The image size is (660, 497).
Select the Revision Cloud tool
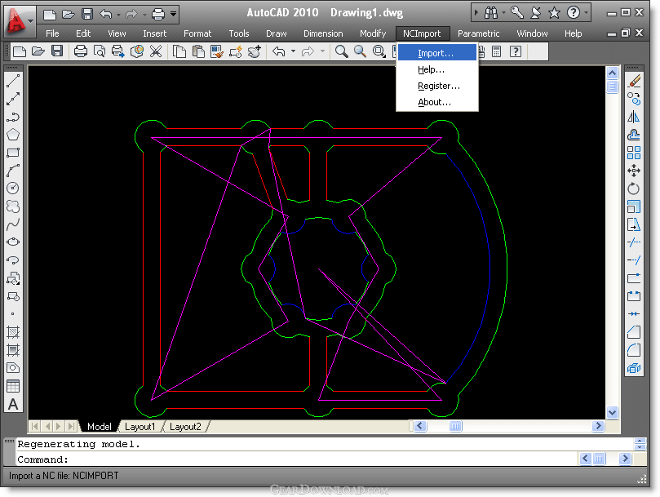pyautogui.click(x=12, y=206)
